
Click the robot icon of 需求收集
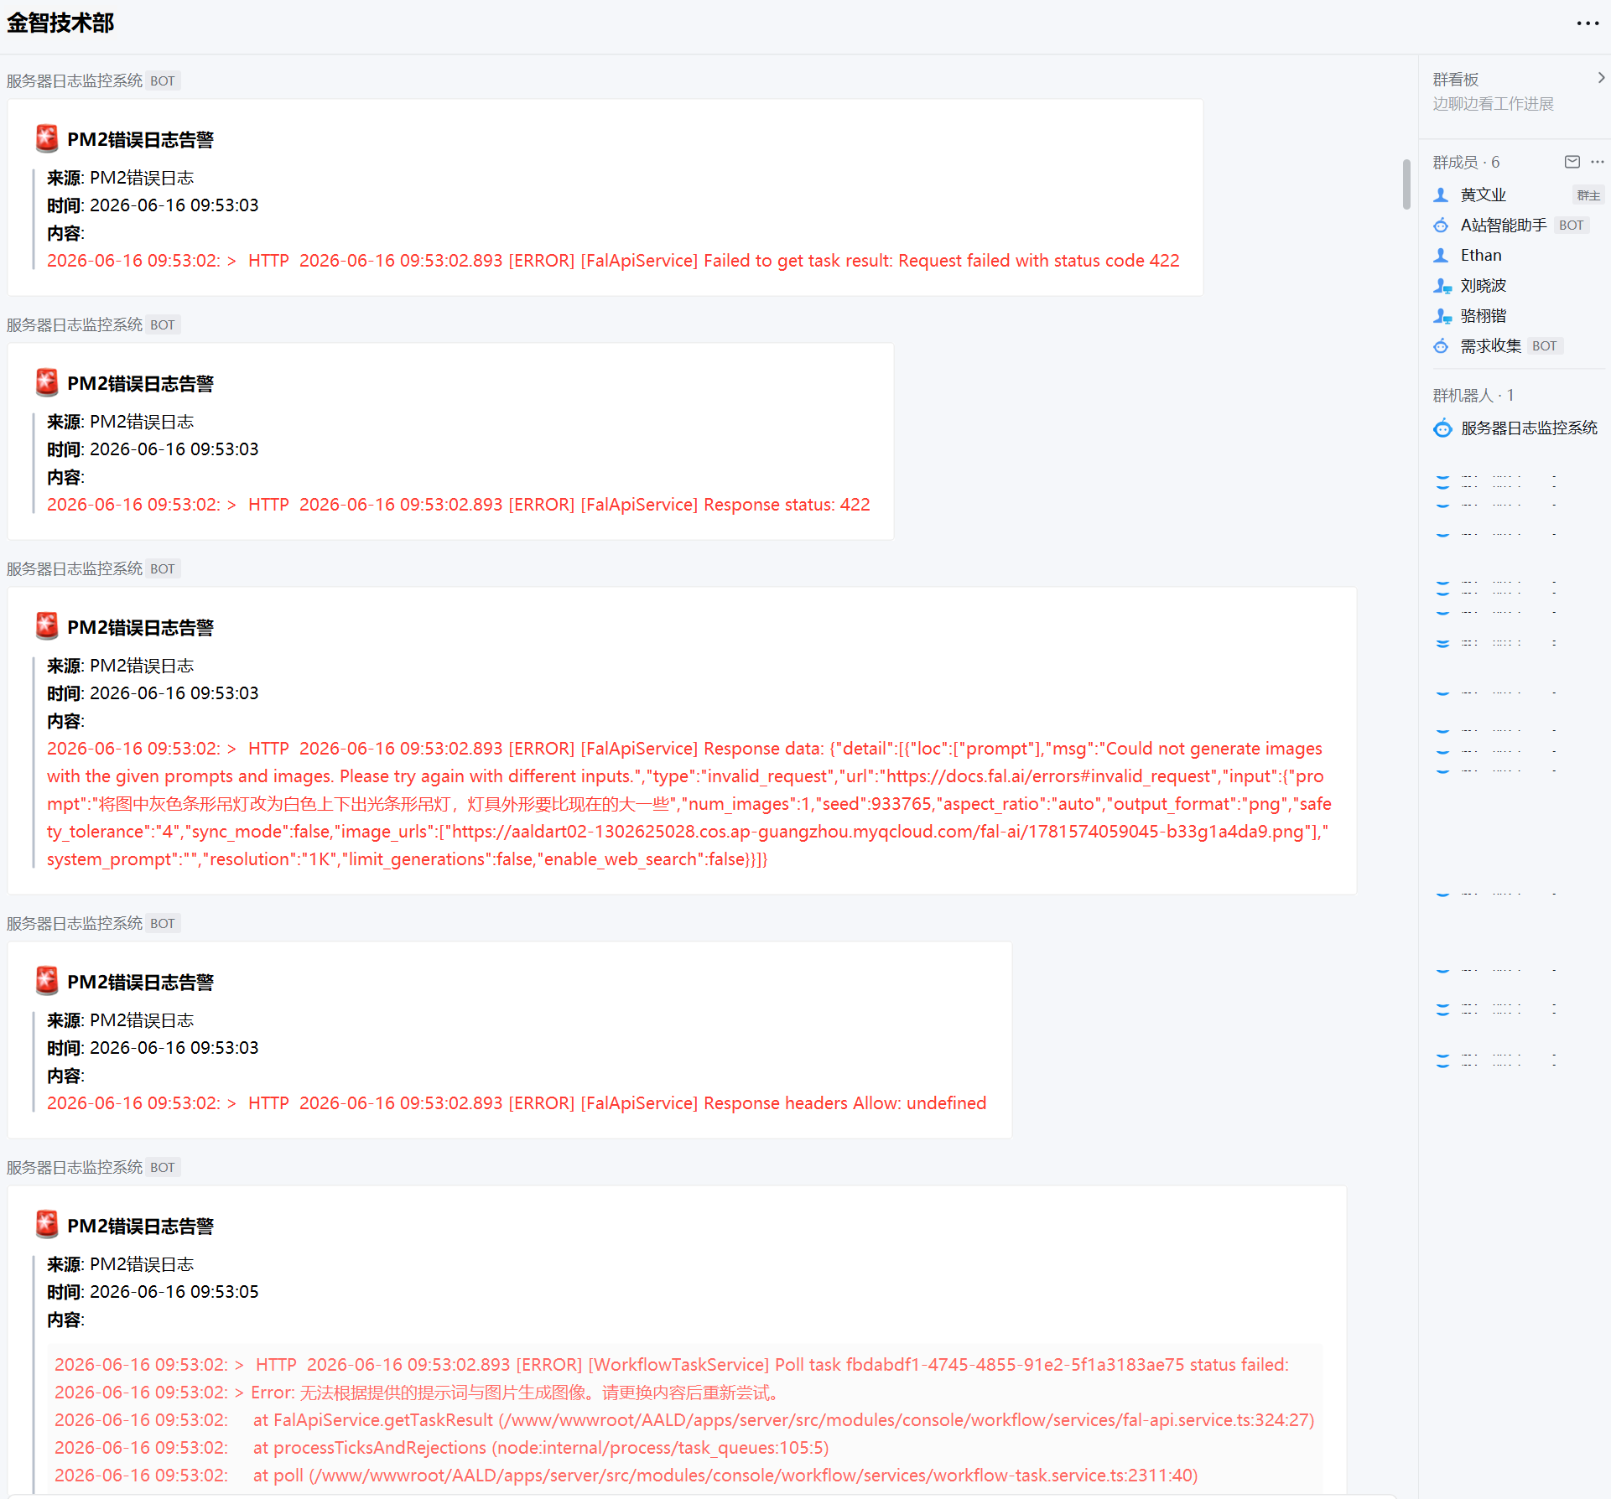click(x=1442, y=346)
